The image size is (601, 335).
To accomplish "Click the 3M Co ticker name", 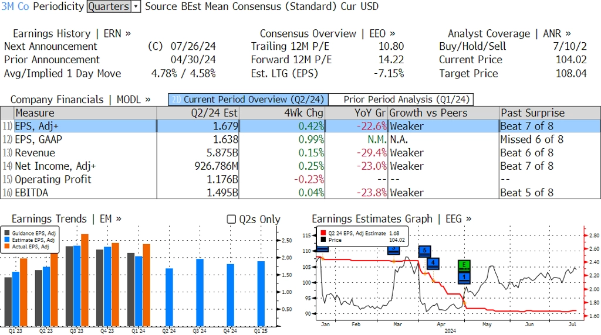I will [15, 6].
